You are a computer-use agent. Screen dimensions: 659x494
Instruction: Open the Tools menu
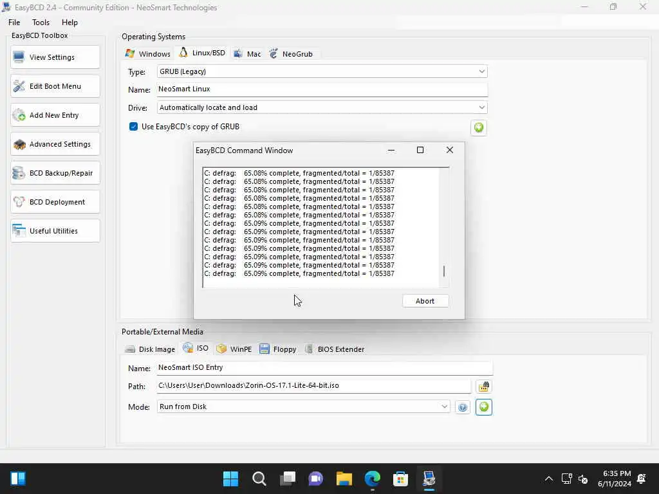41,23
